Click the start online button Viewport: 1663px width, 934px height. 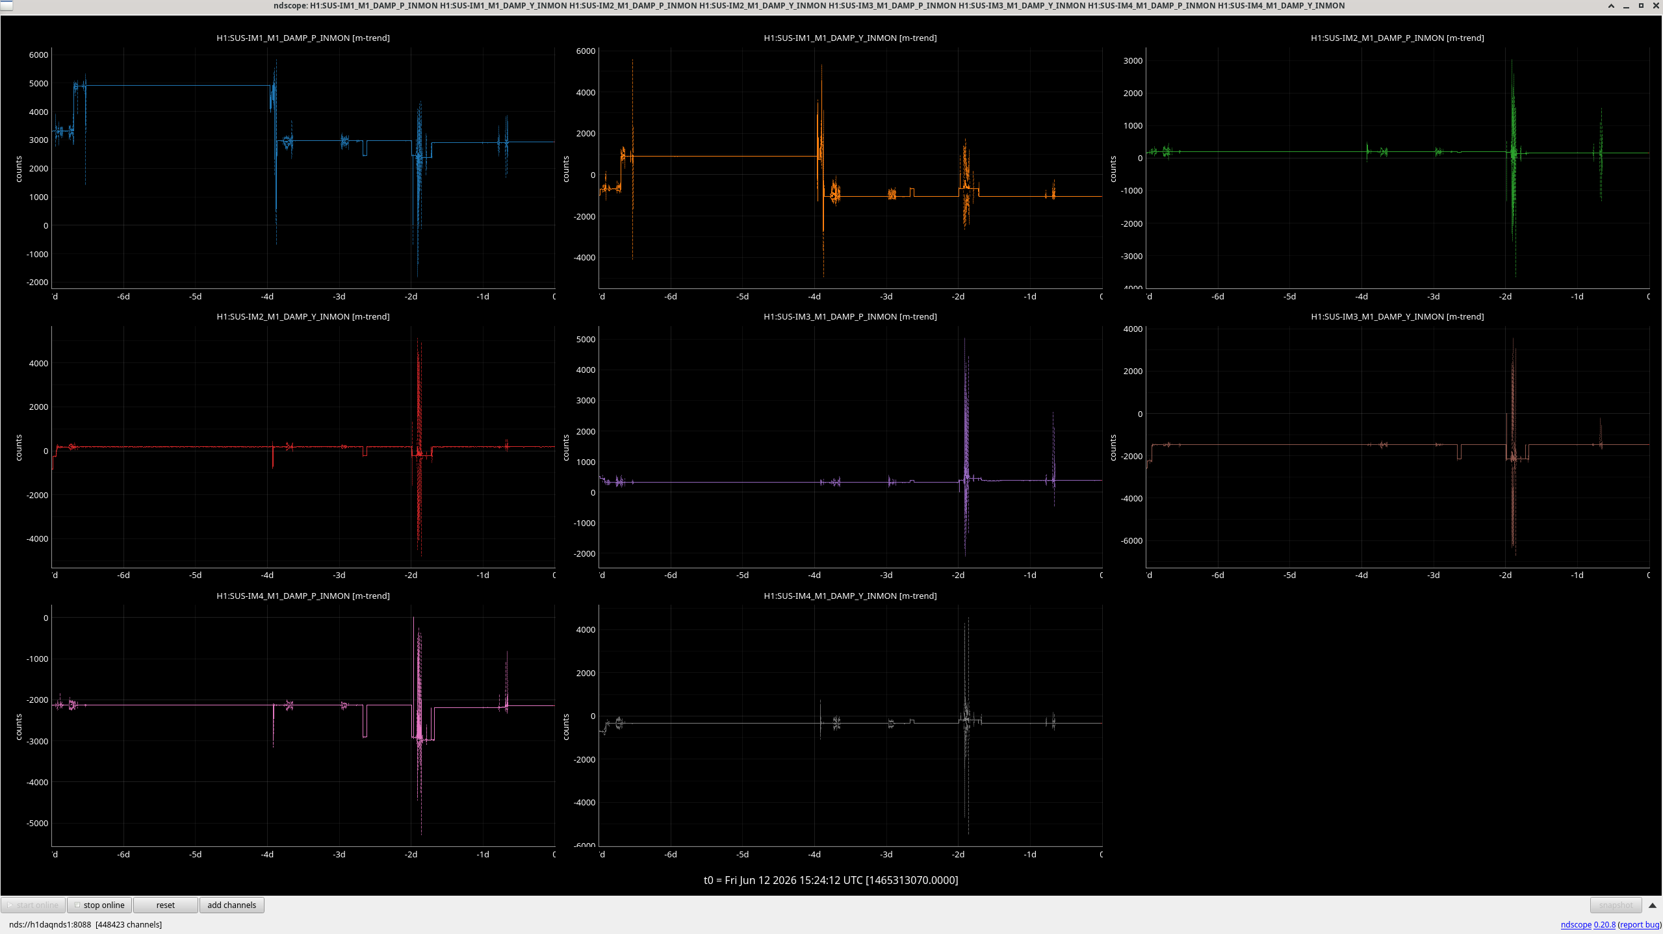[x=33, y=905]
